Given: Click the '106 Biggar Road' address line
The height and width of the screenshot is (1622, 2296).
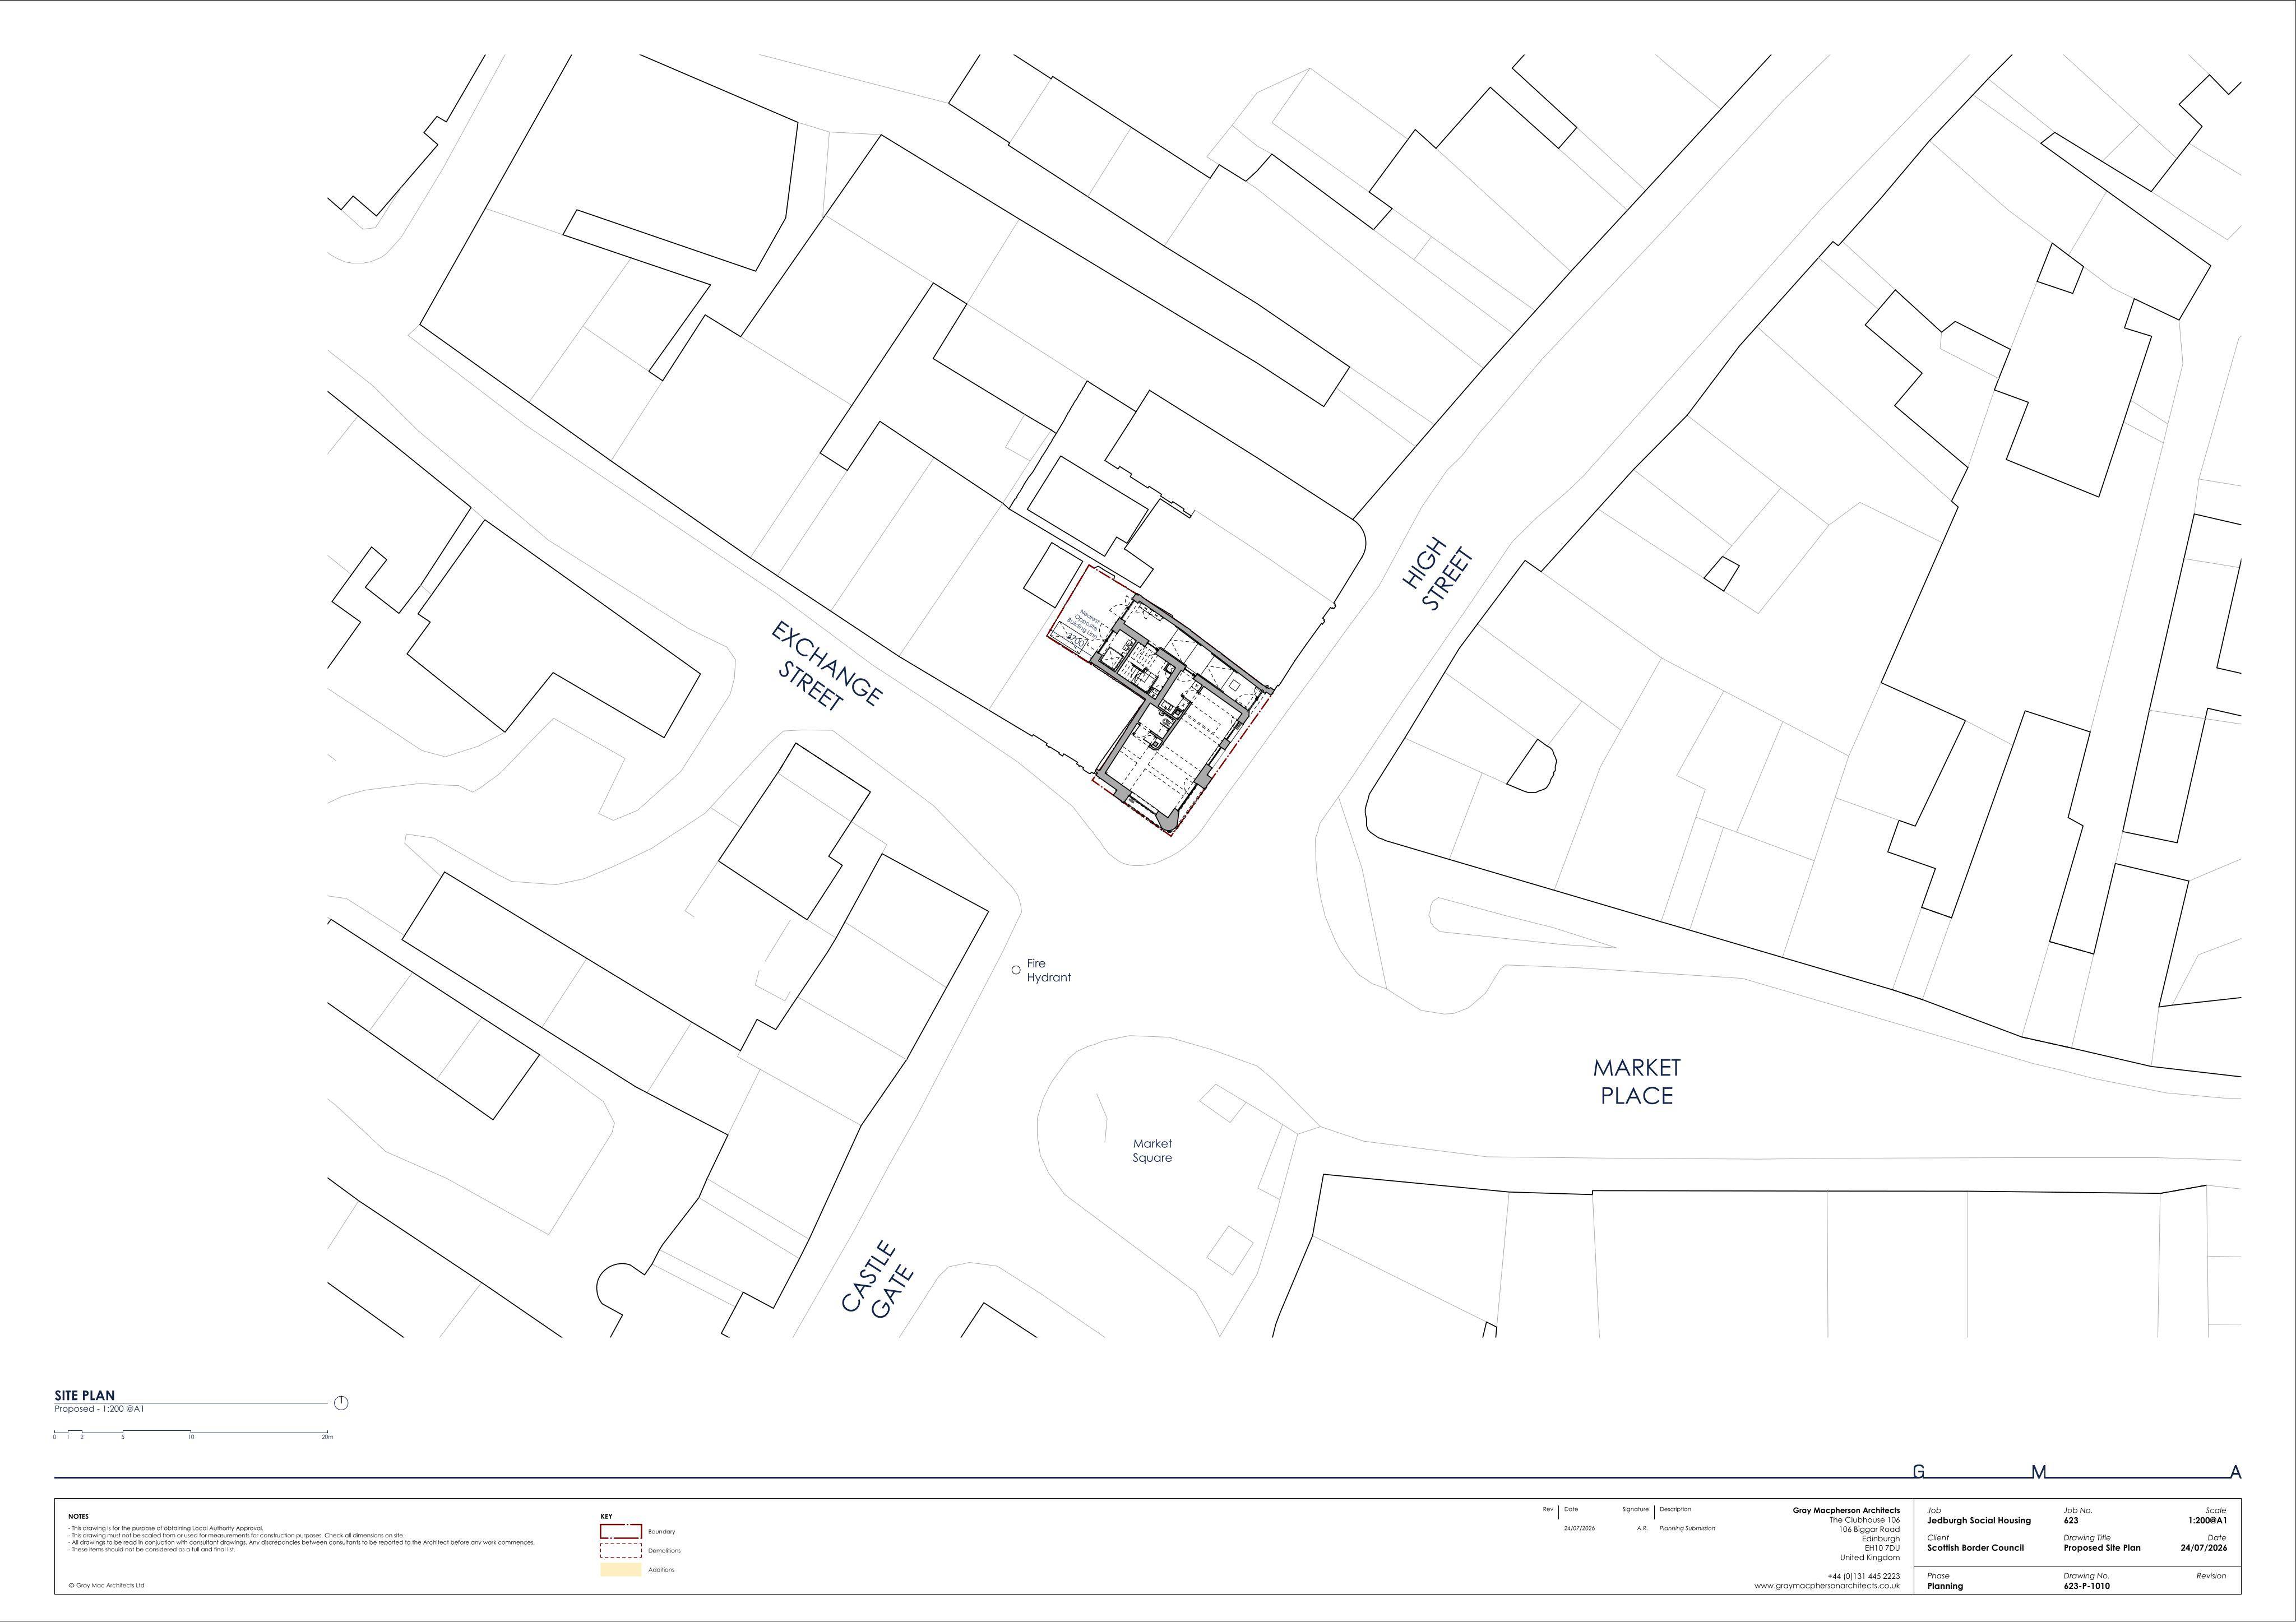Looking at the screenshot, I should pos(1869,1529).
